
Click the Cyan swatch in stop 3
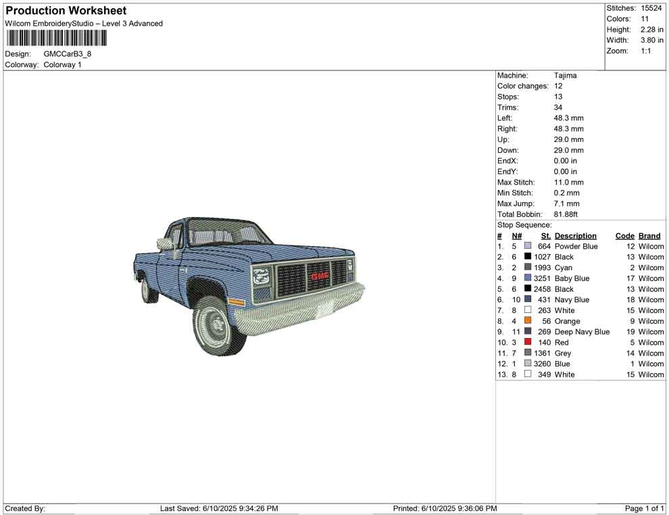tap(528, 268)
